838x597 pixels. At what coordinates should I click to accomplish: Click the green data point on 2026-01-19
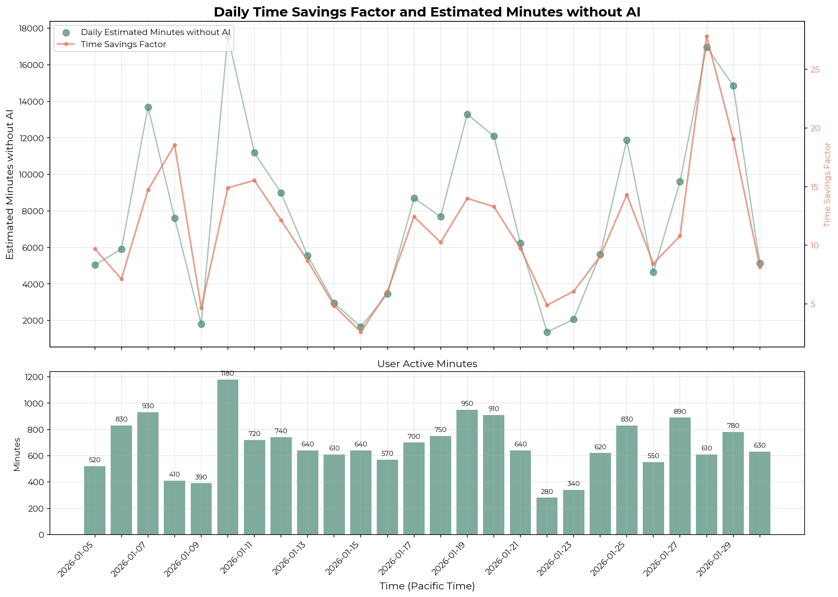[467, 114]
